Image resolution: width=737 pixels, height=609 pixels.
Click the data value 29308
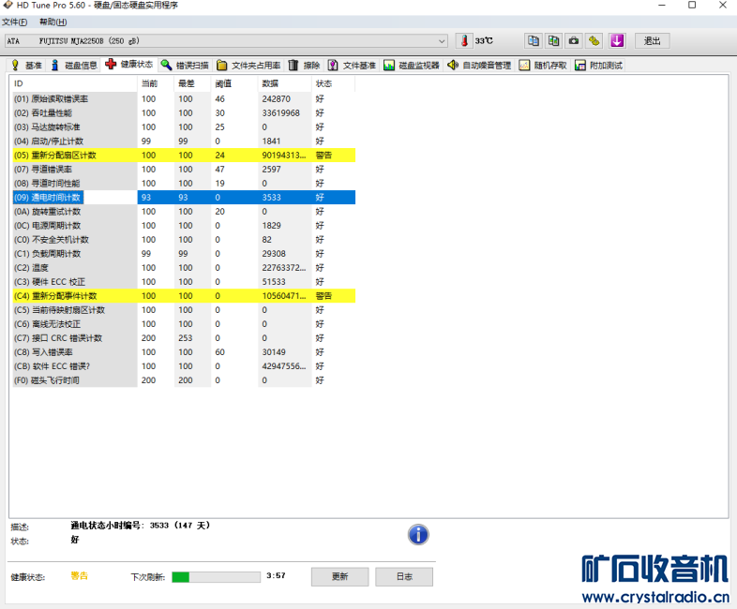(x=274, y=254)
